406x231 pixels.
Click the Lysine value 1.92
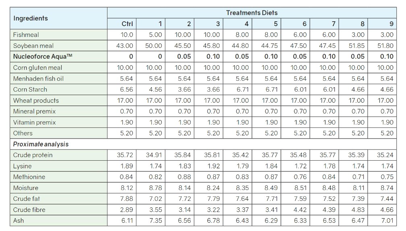click(x=213, y=166)
